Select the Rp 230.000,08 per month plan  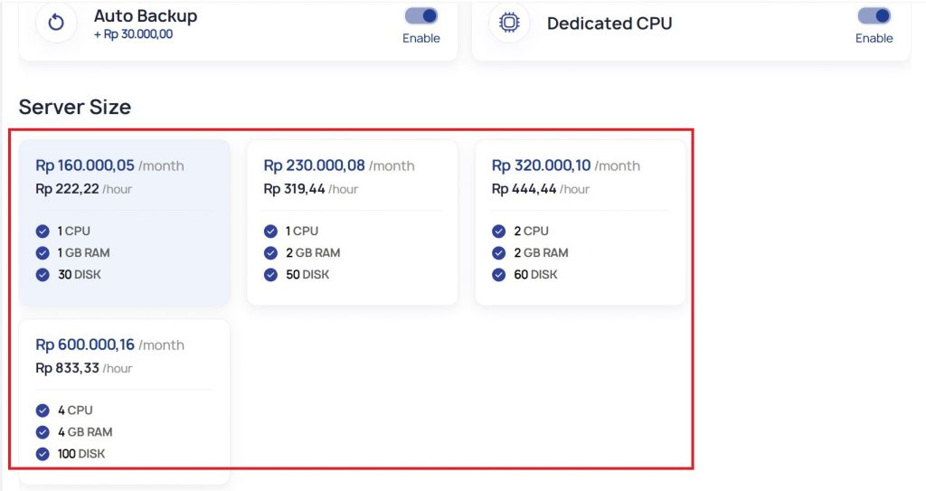[352, 222]
